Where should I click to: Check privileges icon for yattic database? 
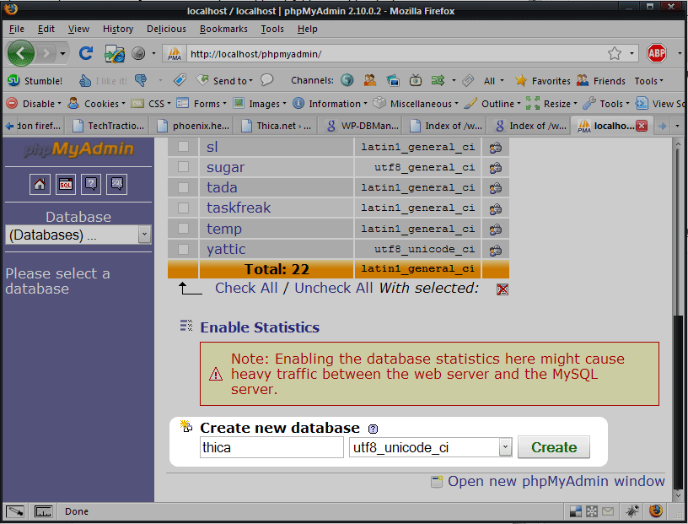coord(496,250)
